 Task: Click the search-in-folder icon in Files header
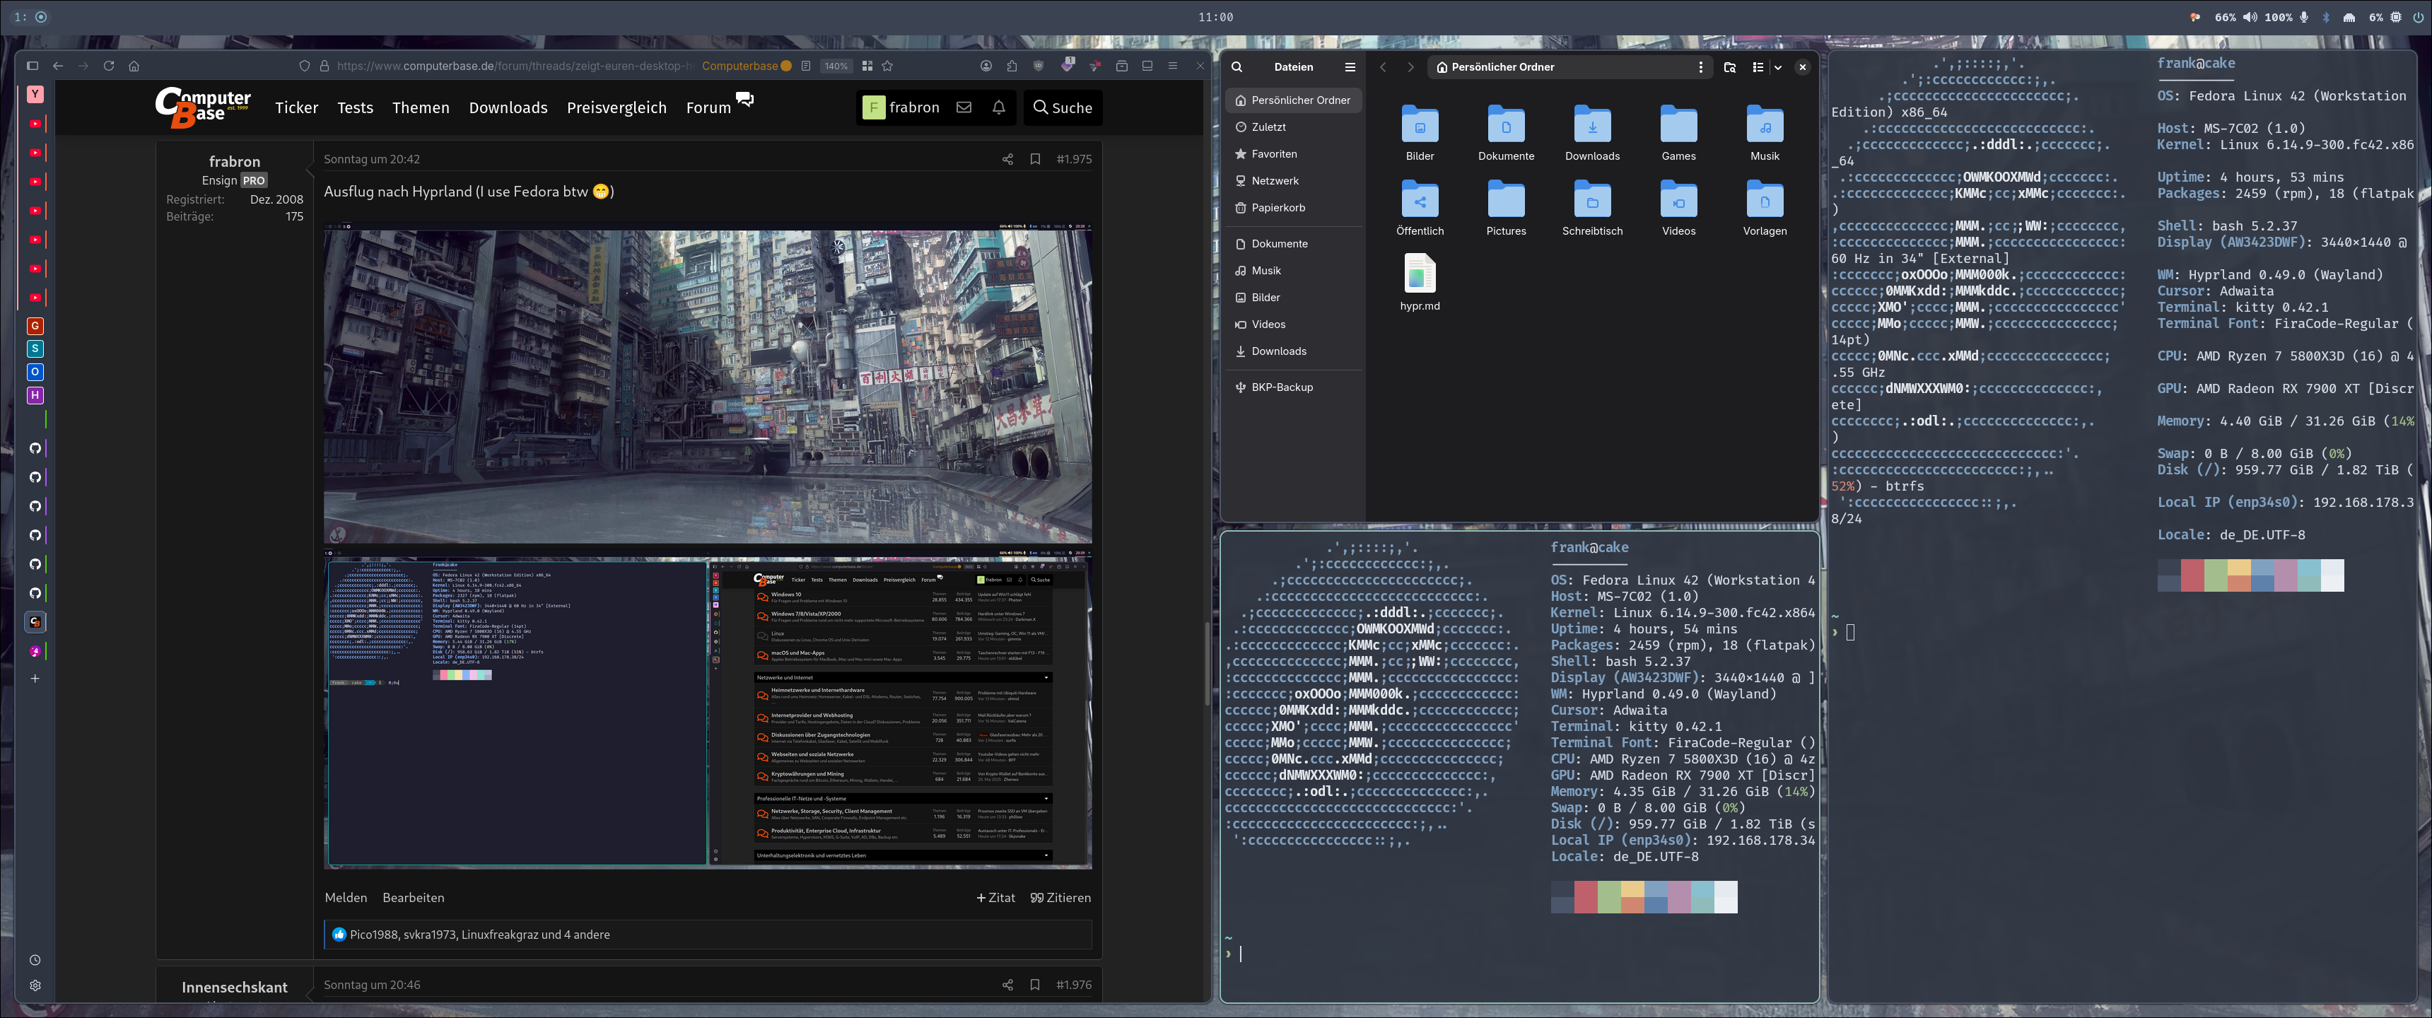coord(1729,67)
